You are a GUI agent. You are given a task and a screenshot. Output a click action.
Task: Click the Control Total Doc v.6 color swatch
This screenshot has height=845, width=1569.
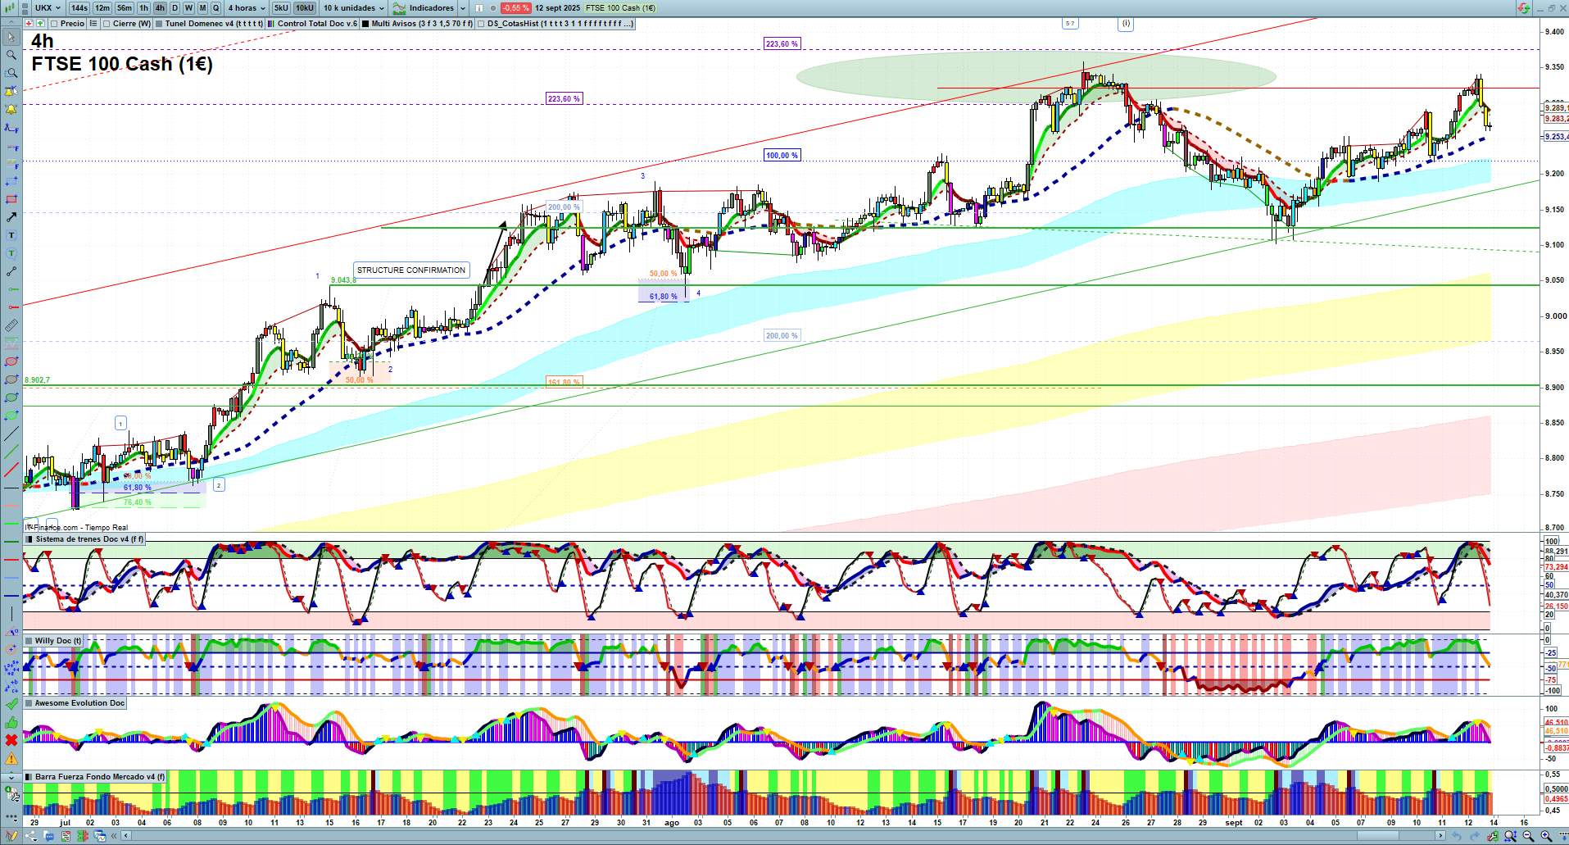[x=271, y=24]
